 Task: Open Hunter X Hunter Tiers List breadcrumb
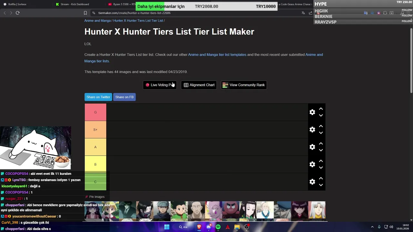tap(138, 21)
